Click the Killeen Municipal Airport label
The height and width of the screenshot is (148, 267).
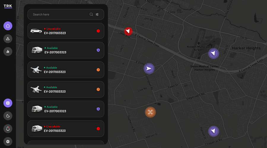[199, 48]
